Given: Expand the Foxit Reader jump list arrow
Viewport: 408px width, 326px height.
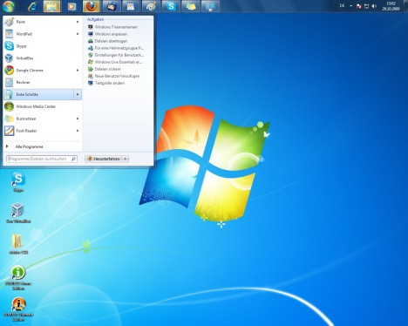Looking at the screenshot, I should [78, 131].
